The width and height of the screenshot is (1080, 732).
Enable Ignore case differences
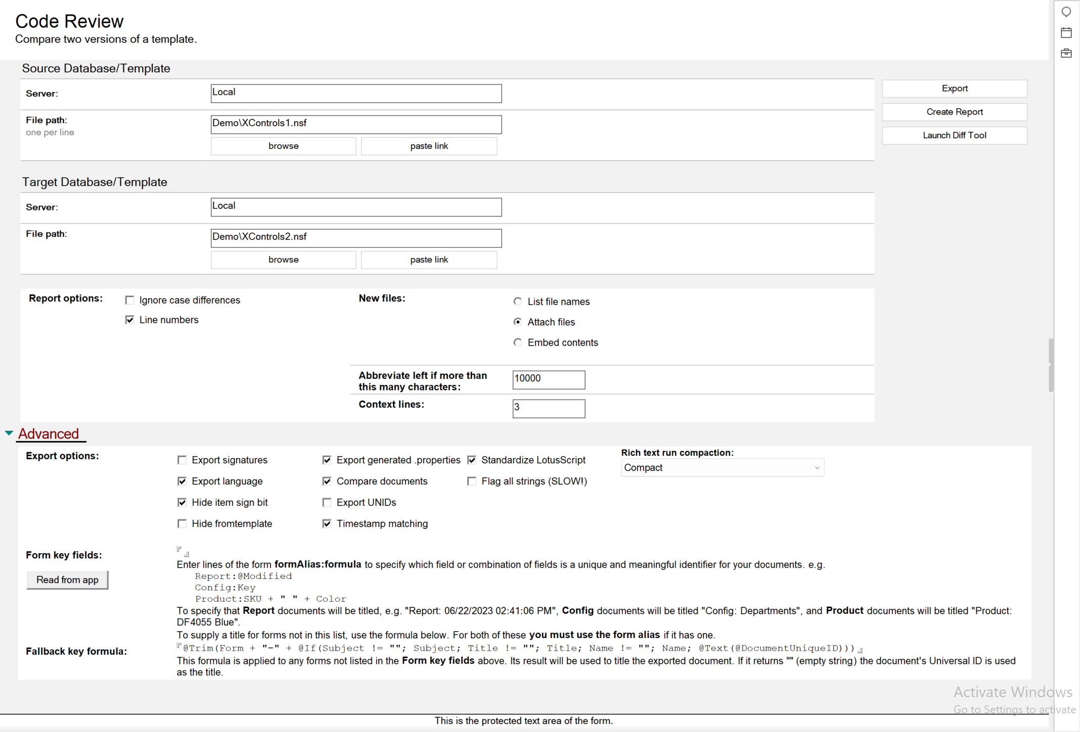tap(129, 300)
